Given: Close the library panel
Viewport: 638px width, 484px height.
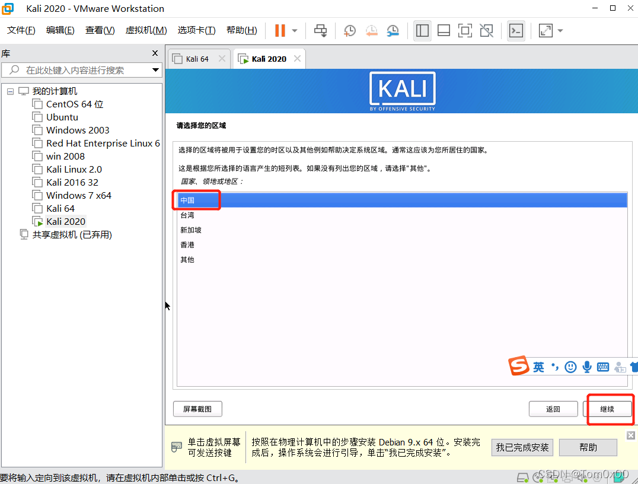Looking at the screenshot, I should (x=155, y=53).
